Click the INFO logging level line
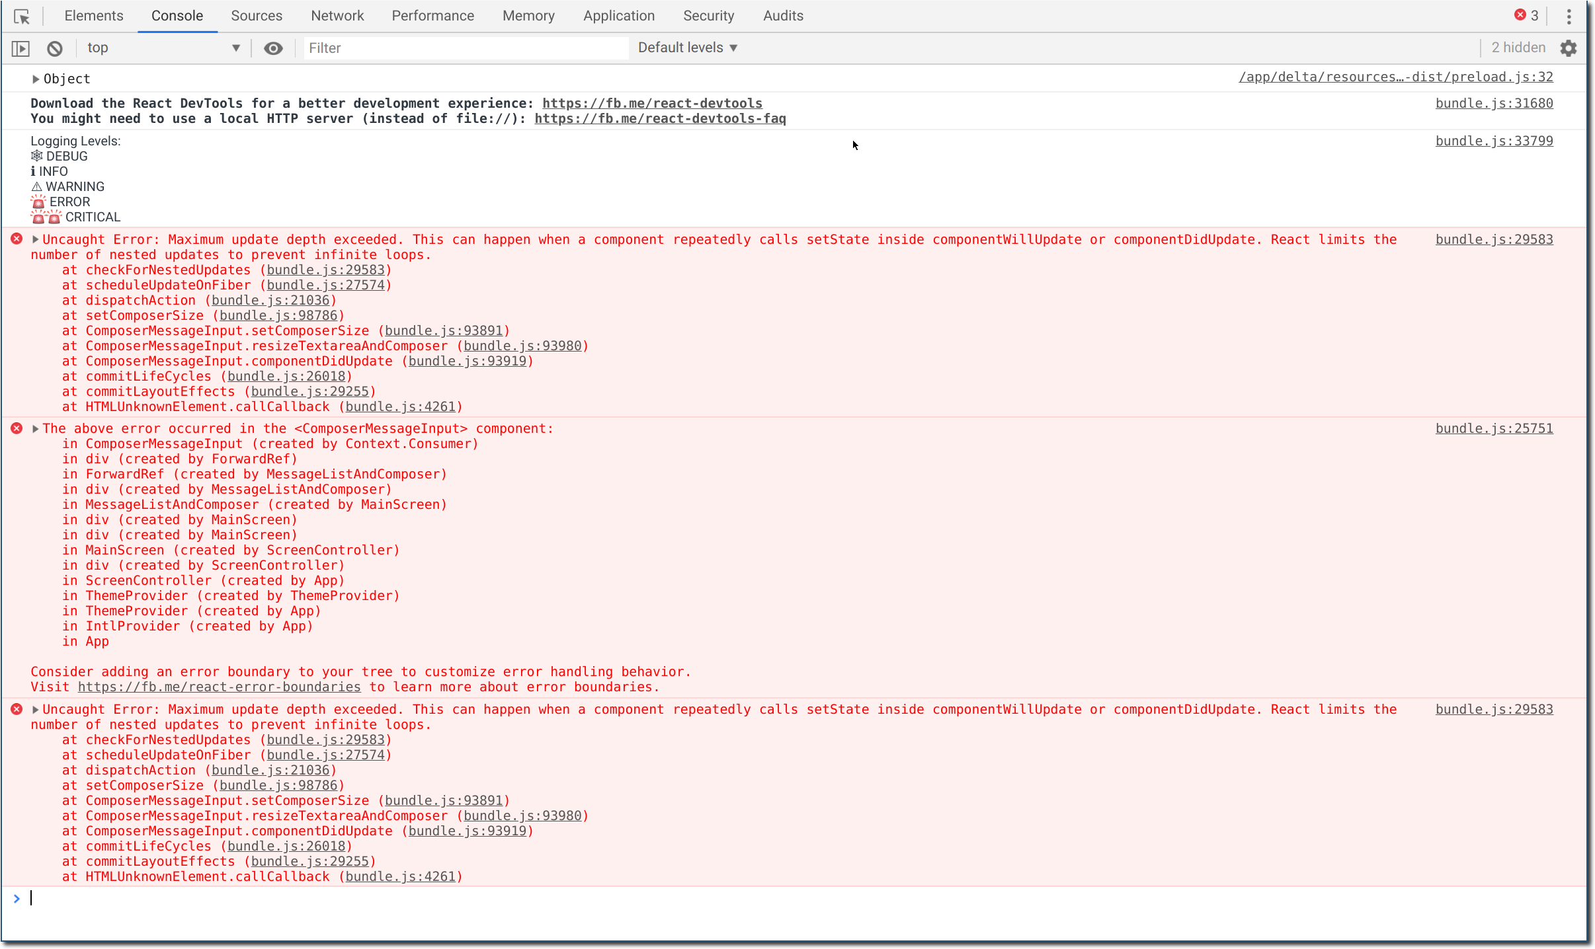This screenshot has width=1595, height=949. 50,172
